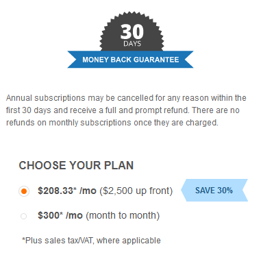This screenshot has width=263, height=255.
Task: Click the "($2,500 up front)" text
Action: pos(136,191)
